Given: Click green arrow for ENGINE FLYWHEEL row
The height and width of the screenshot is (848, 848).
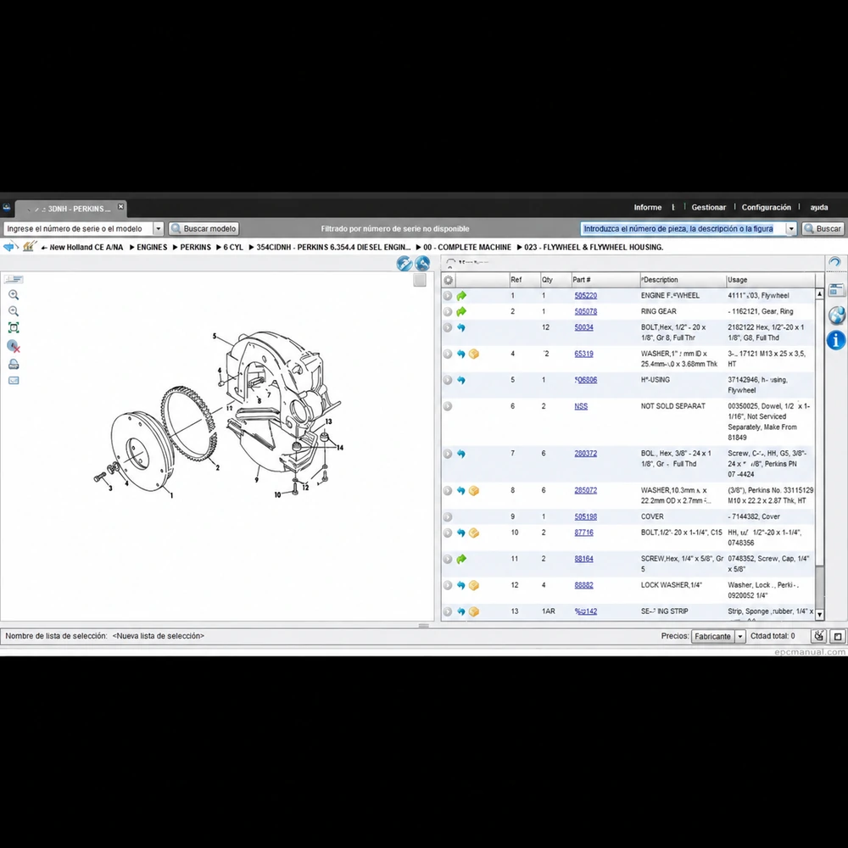Looking at the screenshot, I should point(461,296).
